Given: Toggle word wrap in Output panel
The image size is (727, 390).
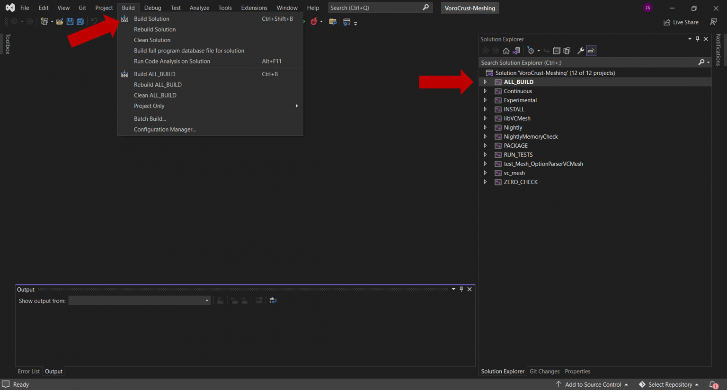Looking at the screenshot, I should (273, 301).
